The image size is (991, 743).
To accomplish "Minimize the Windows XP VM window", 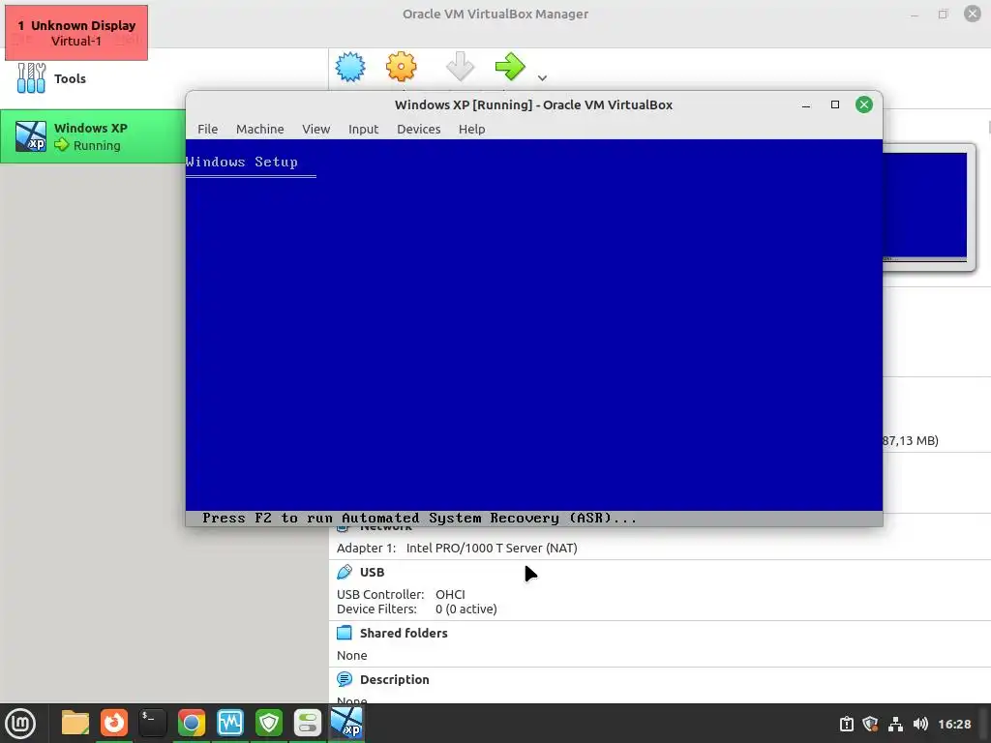I will (x=806, y=104).
